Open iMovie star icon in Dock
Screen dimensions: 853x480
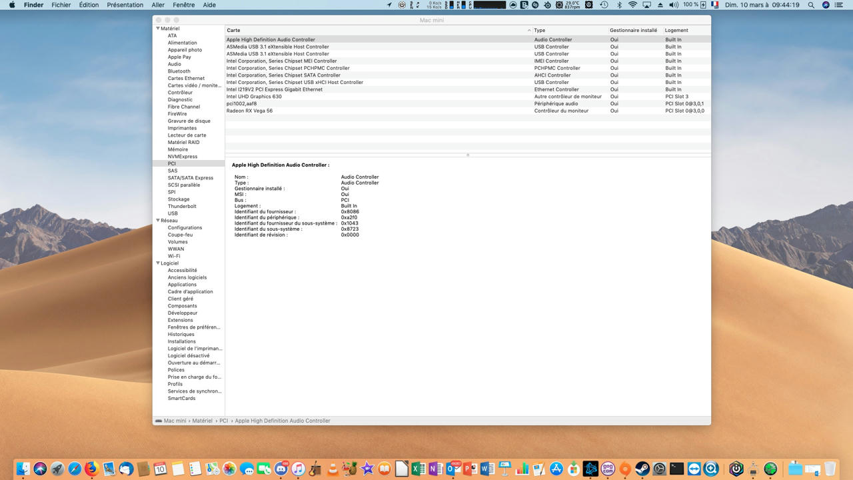click(x=367, y=469)
